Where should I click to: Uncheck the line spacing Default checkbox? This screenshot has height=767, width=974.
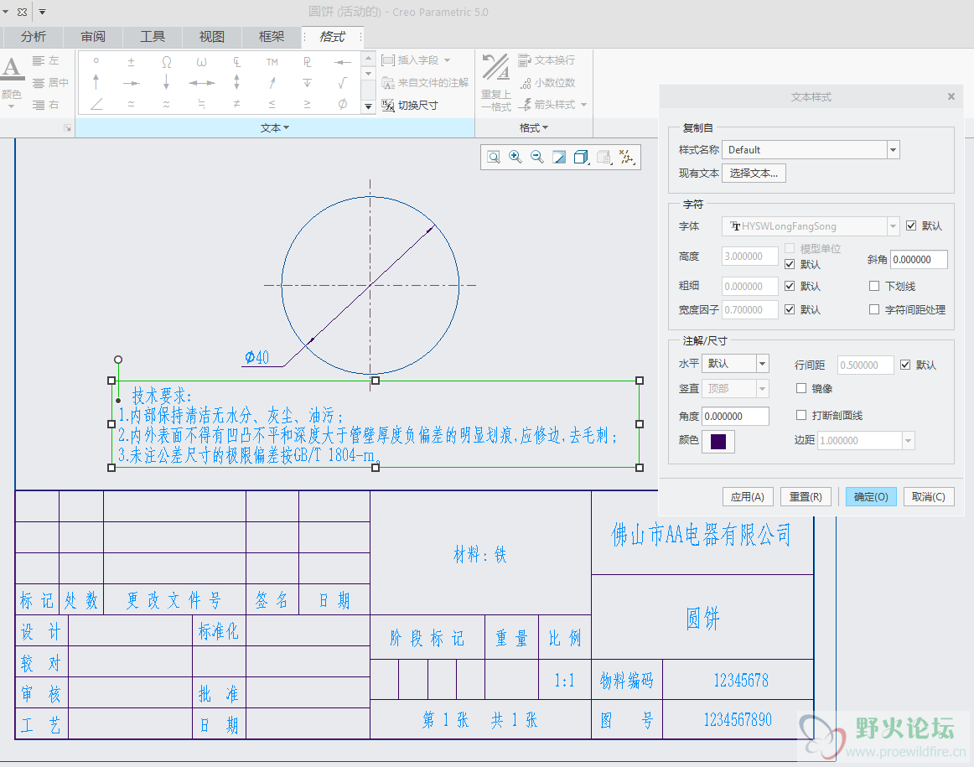point(905,365)
